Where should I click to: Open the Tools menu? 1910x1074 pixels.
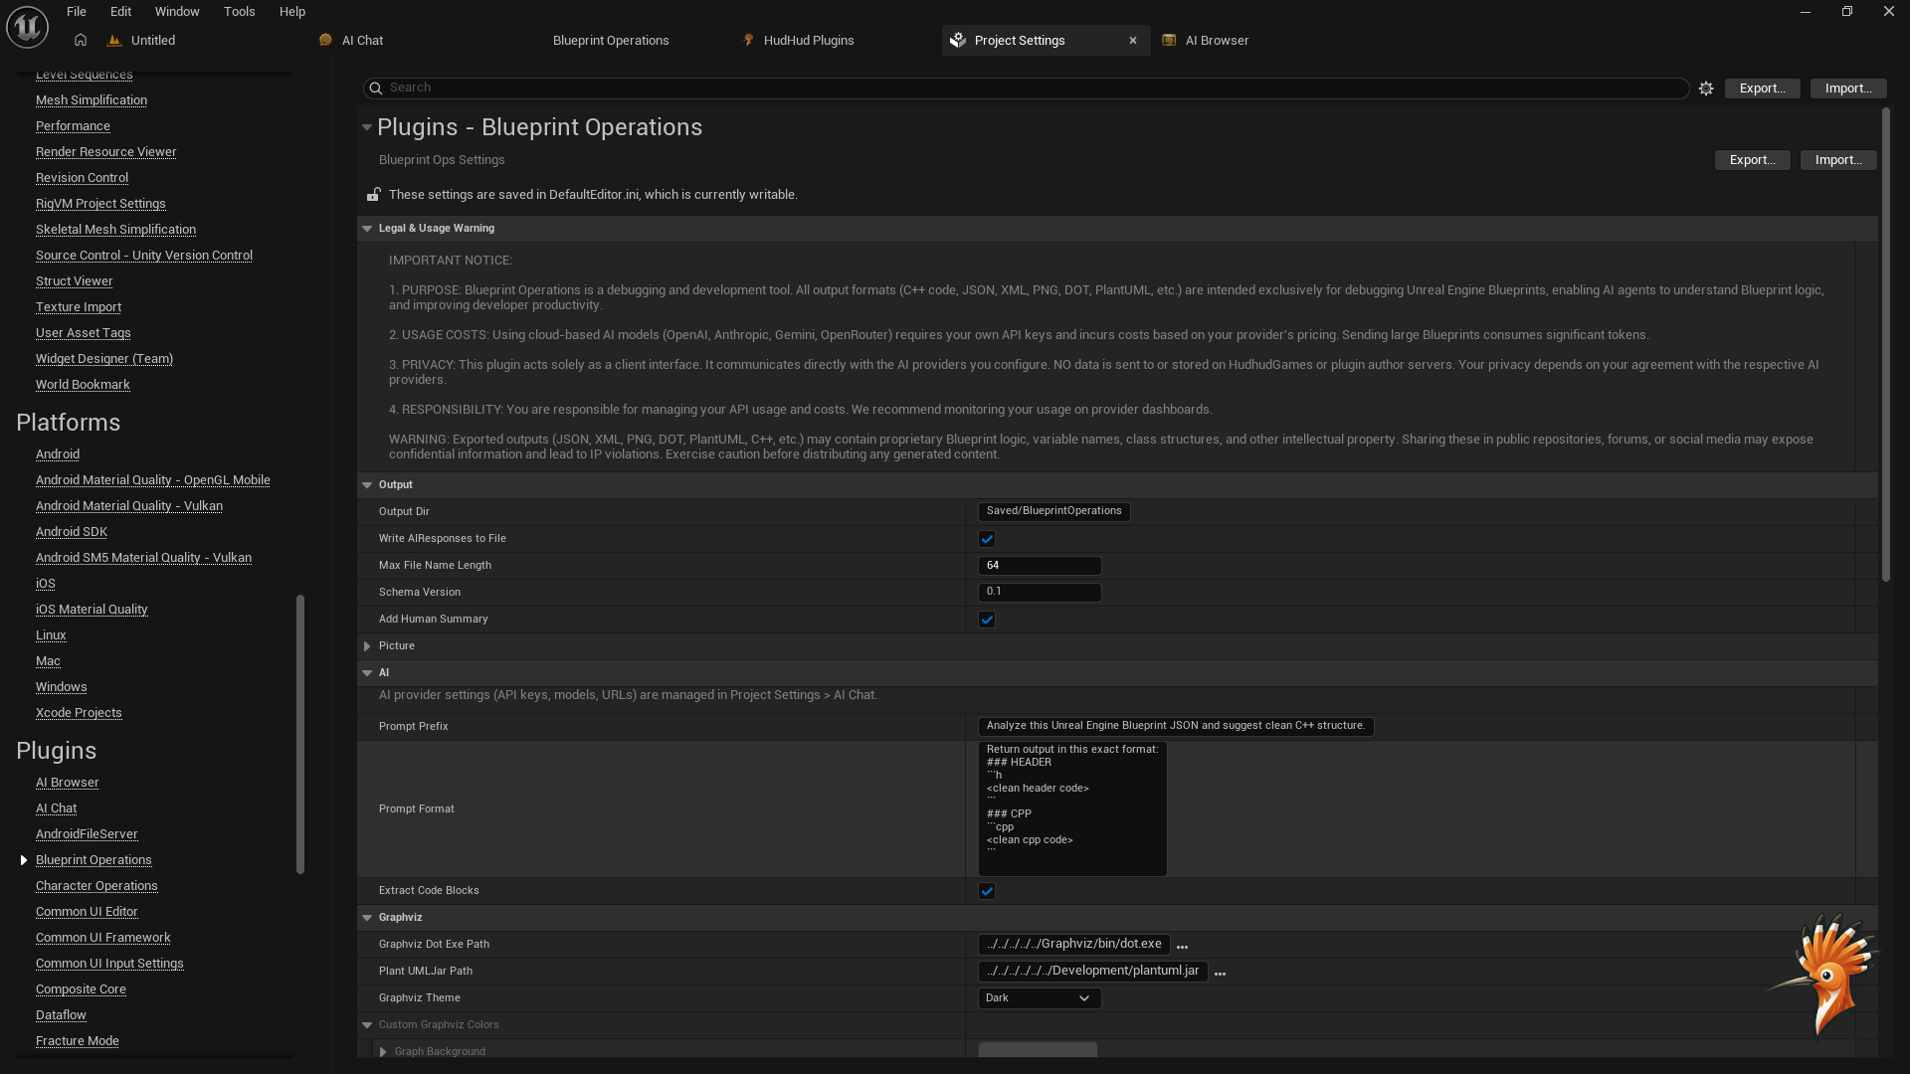pyautogui.click(x=239, y=12)
